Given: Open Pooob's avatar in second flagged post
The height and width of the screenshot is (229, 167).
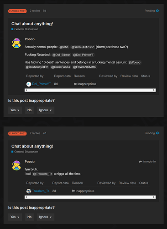Looking at the screenshot, I should [16, 165].
